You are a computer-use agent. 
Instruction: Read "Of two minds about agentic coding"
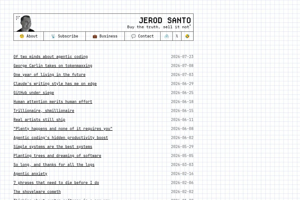50,57
